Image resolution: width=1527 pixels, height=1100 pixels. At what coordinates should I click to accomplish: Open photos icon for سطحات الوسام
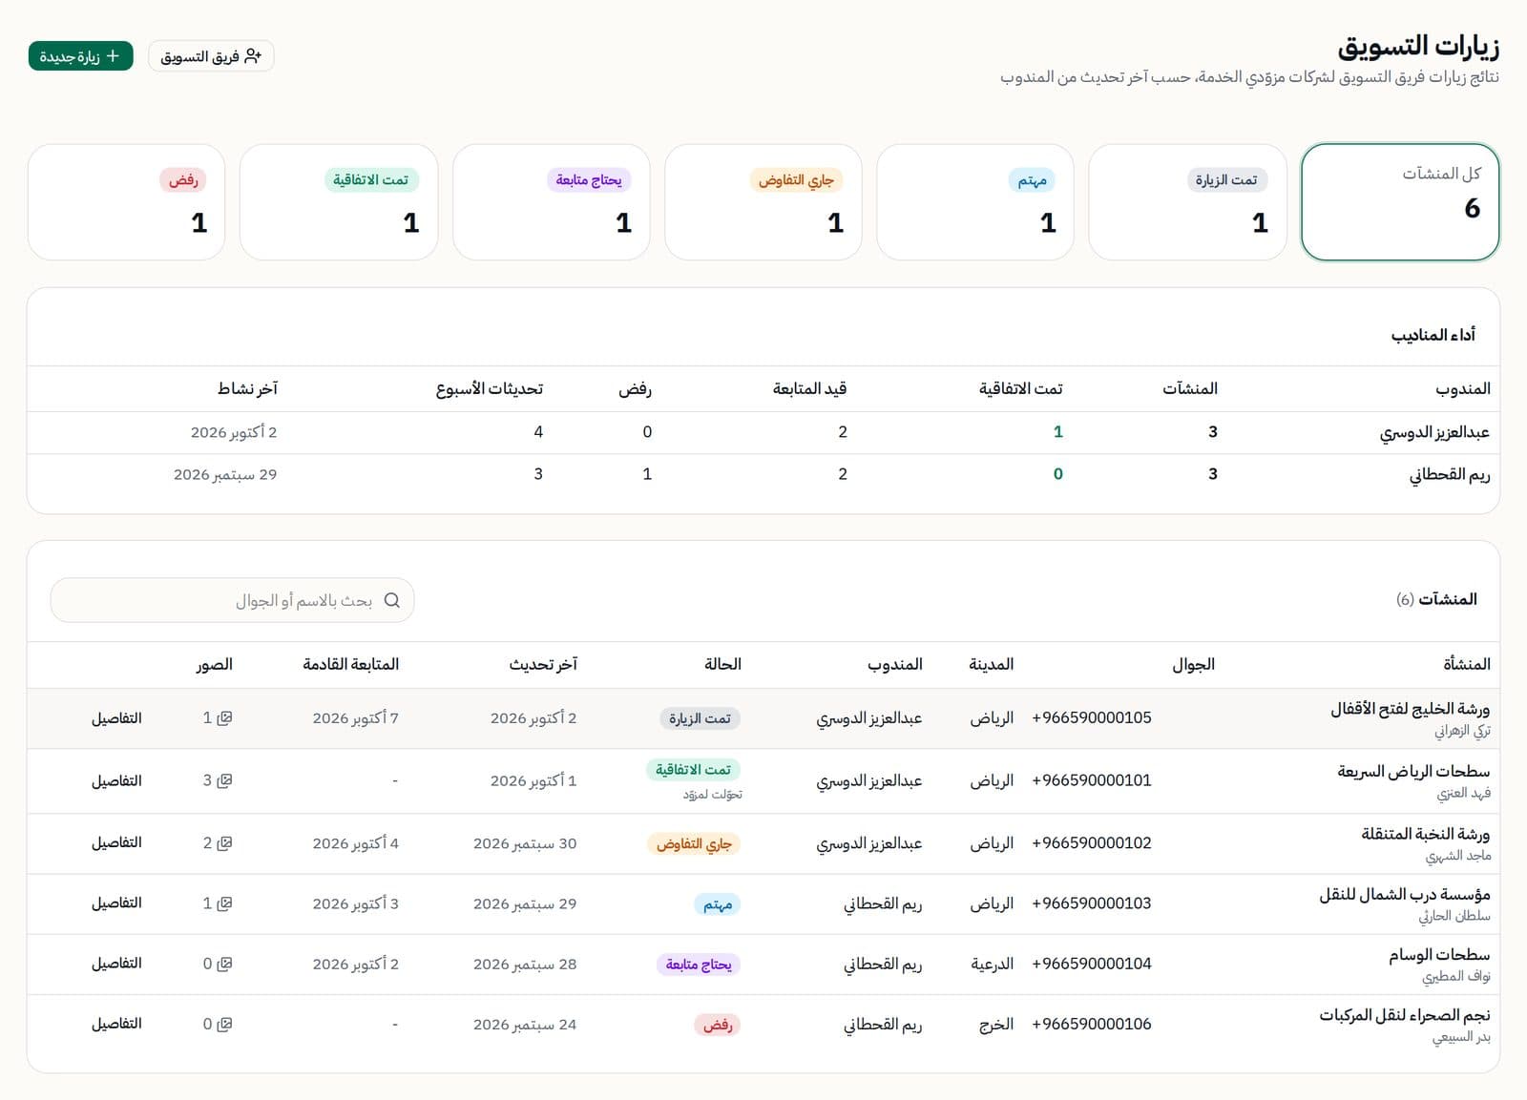(x=224, y=964)
